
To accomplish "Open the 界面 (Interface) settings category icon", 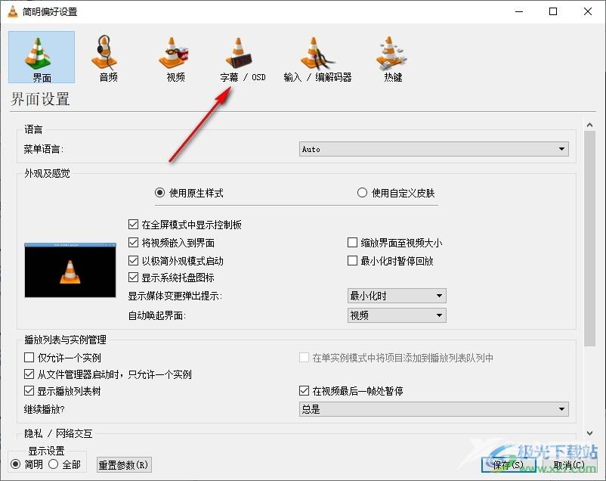I will click(x=42, y=57).
